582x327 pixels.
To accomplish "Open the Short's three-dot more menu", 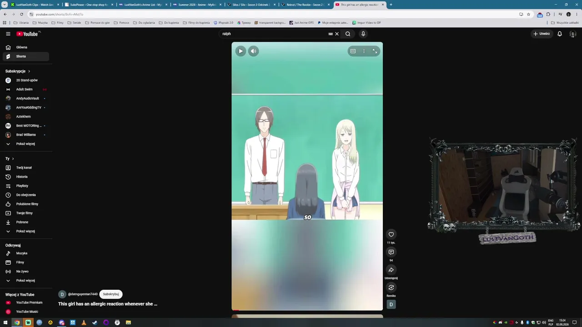I will (x=364, y=51).
